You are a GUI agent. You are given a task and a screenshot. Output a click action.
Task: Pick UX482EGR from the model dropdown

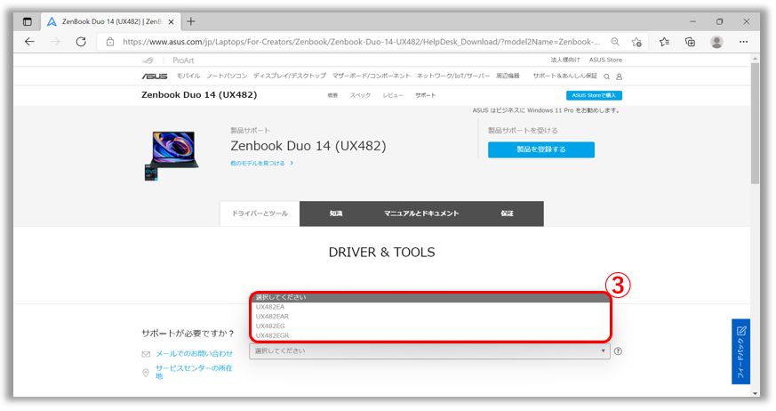tap(272, 335)
